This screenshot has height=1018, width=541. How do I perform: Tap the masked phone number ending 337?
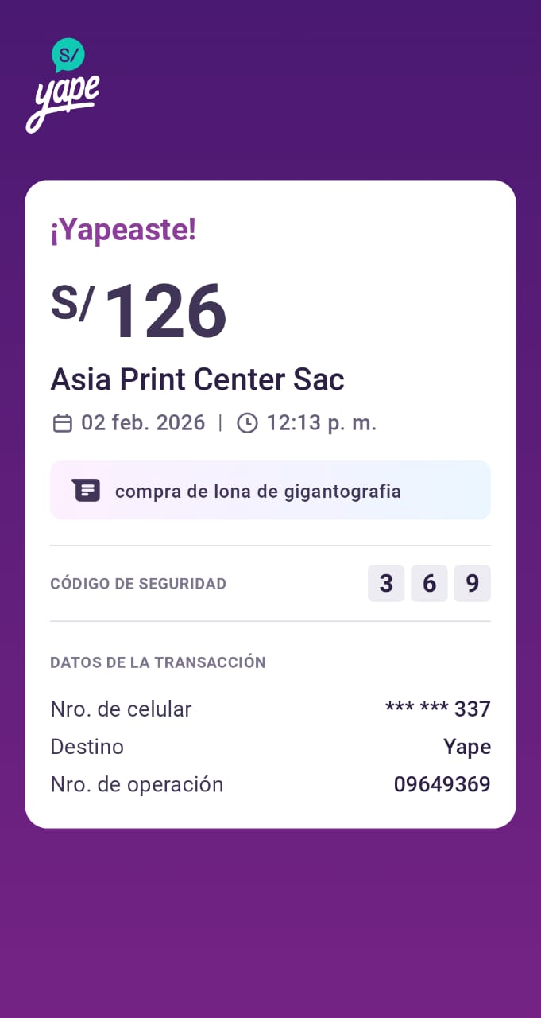pyautogui.click(x=437, y=709)
